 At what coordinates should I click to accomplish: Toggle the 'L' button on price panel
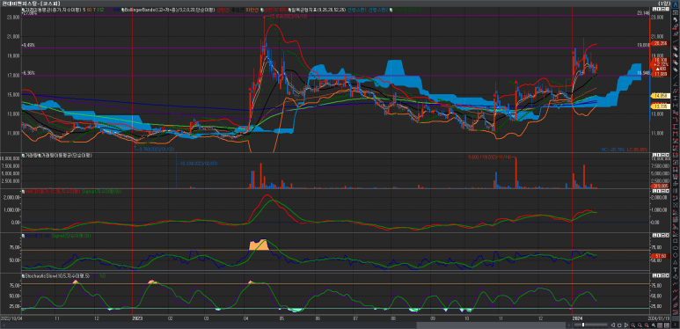[x=654, y=9]
